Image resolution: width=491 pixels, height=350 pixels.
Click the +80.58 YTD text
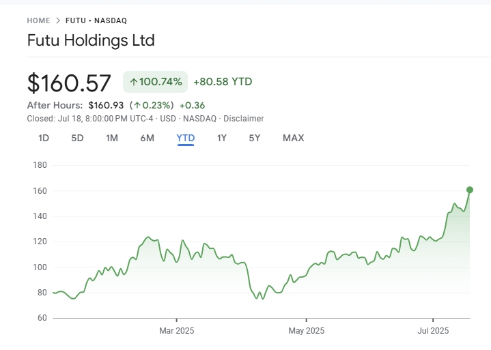click(x=223, y=82)
